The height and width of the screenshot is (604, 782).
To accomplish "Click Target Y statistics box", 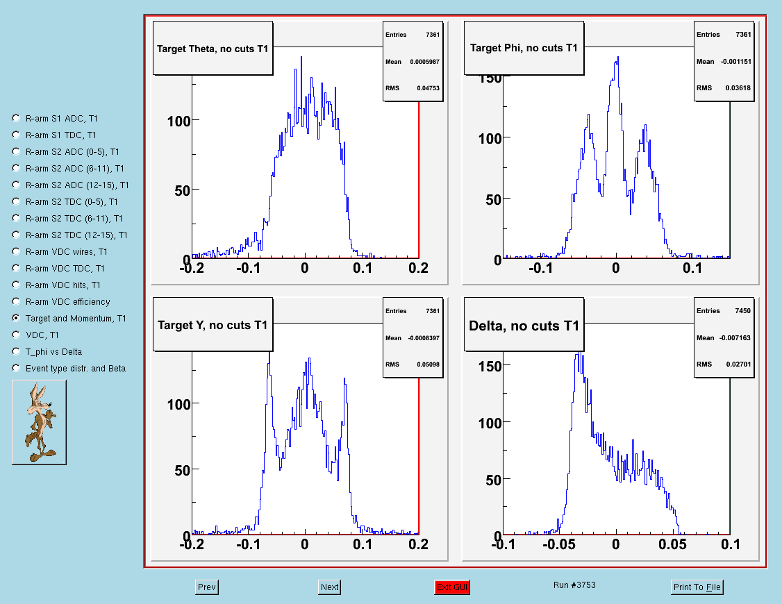I will (413, 337).
